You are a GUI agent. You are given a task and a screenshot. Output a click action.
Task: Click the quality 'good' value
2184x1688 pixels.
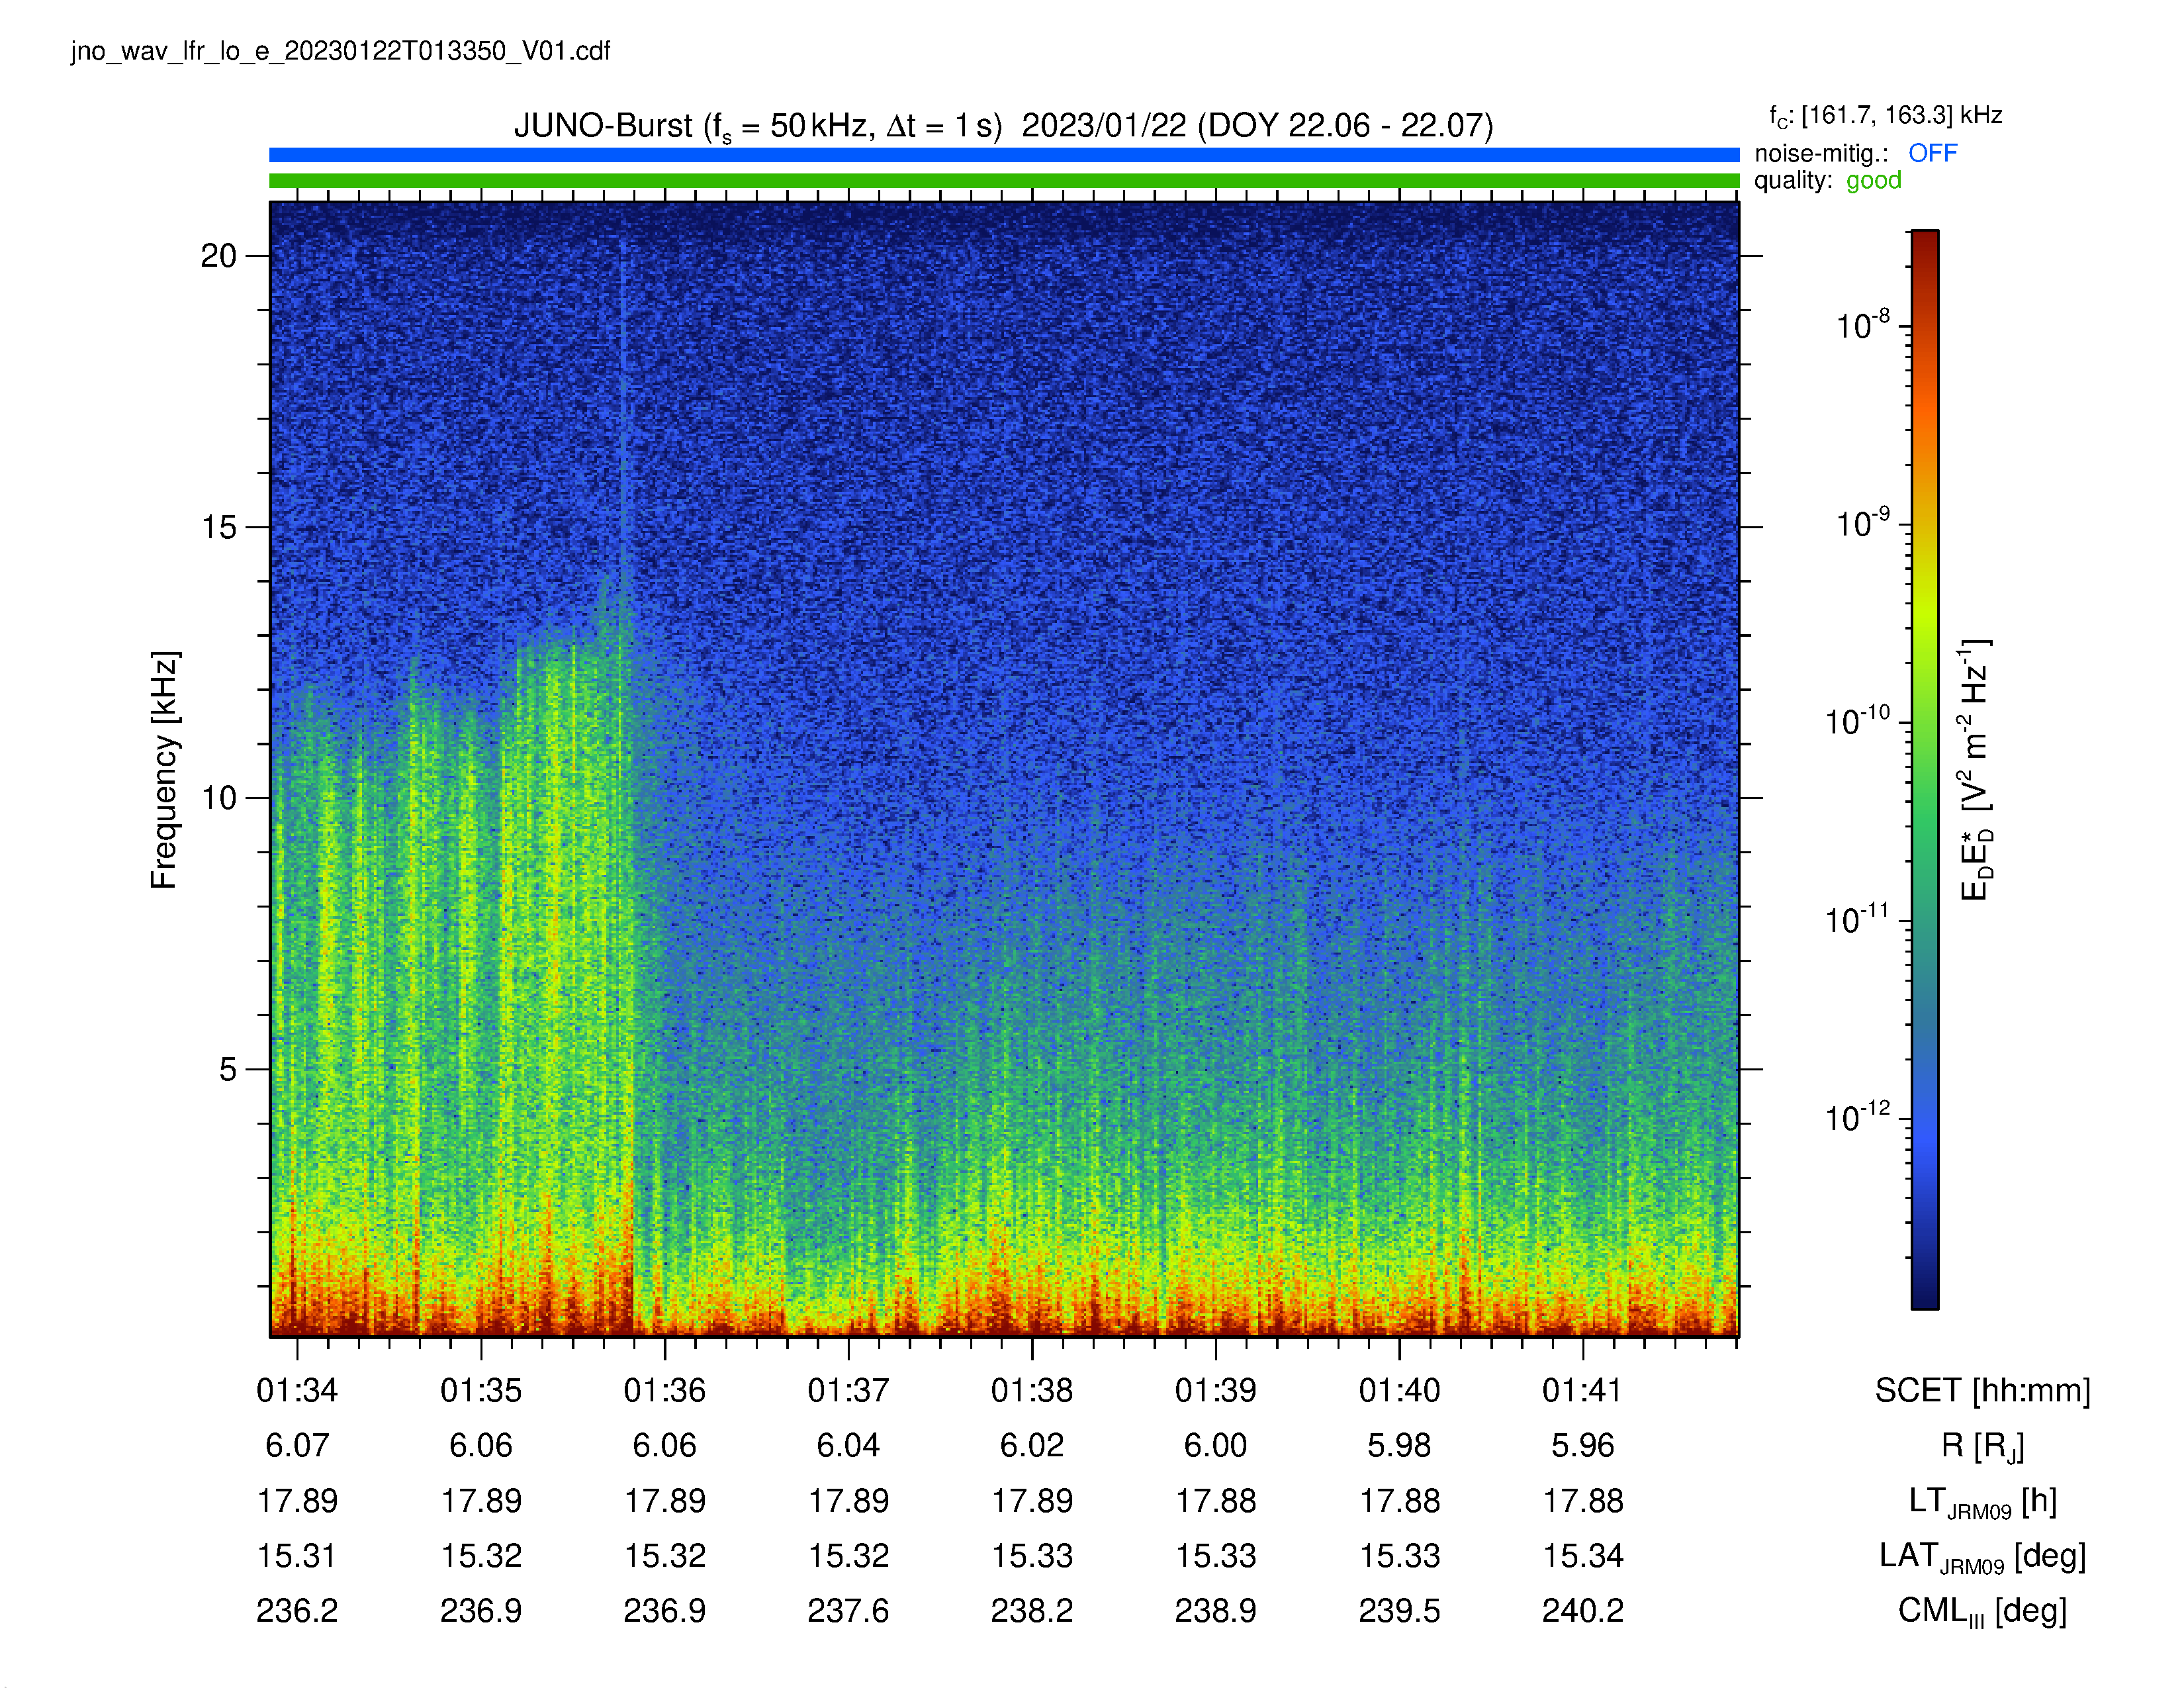1873,181
